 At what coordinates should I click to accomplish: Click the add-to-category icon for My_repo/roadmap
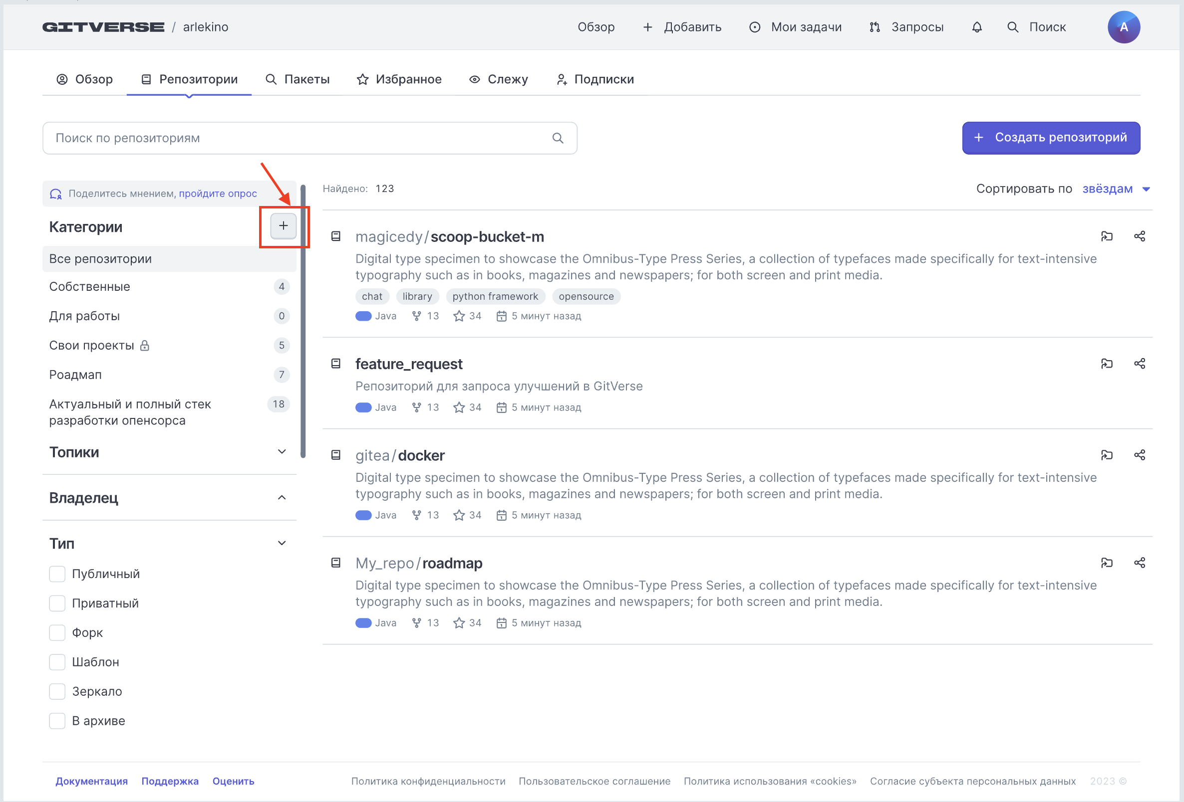coord(1107,563)
